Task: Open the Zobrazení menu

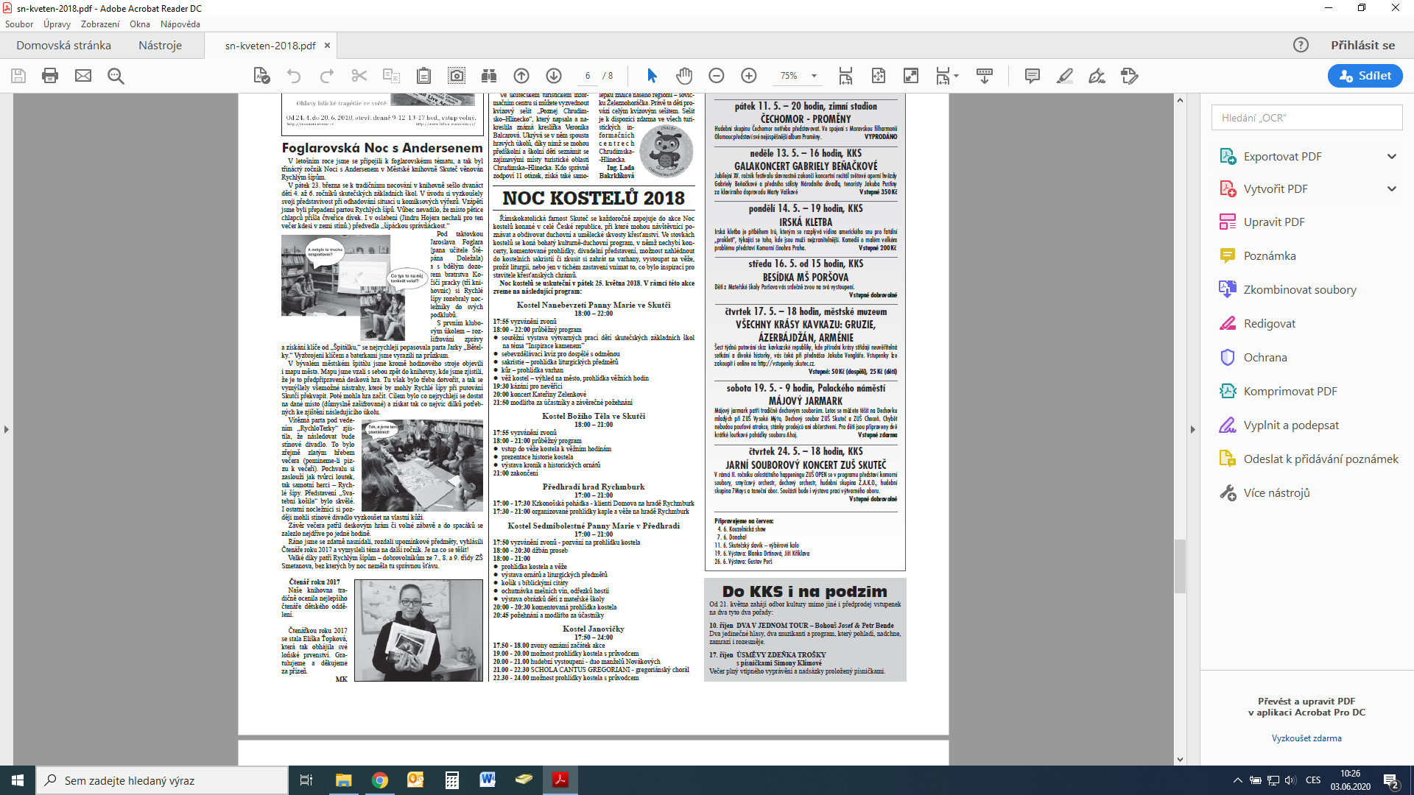Action: (100, 24)
